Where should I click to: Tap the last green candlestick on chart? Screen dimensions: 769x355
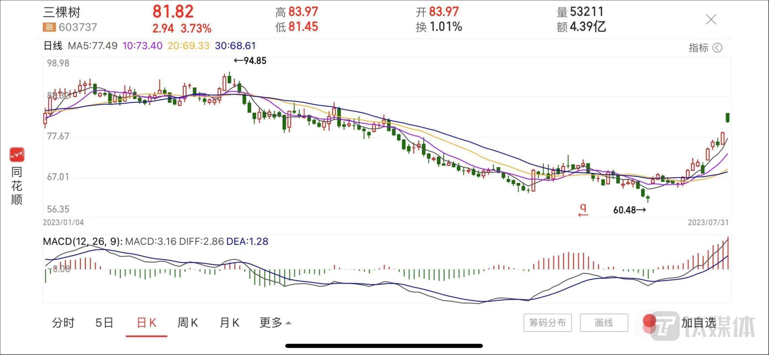tap(728, 117)
